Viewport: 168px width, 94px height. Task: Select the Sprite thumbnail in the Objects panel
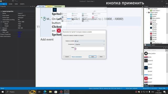(x=146, y=57)
